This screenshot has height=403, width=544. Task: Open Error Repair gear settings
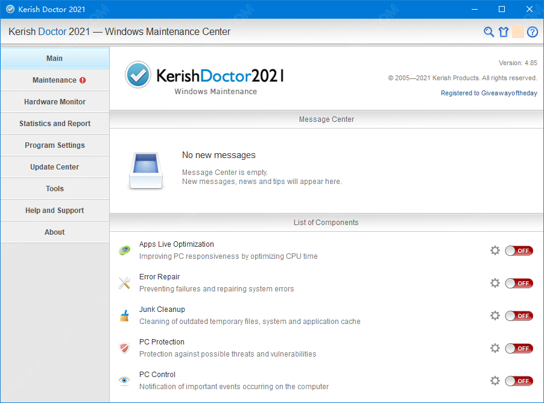[495, 283]
